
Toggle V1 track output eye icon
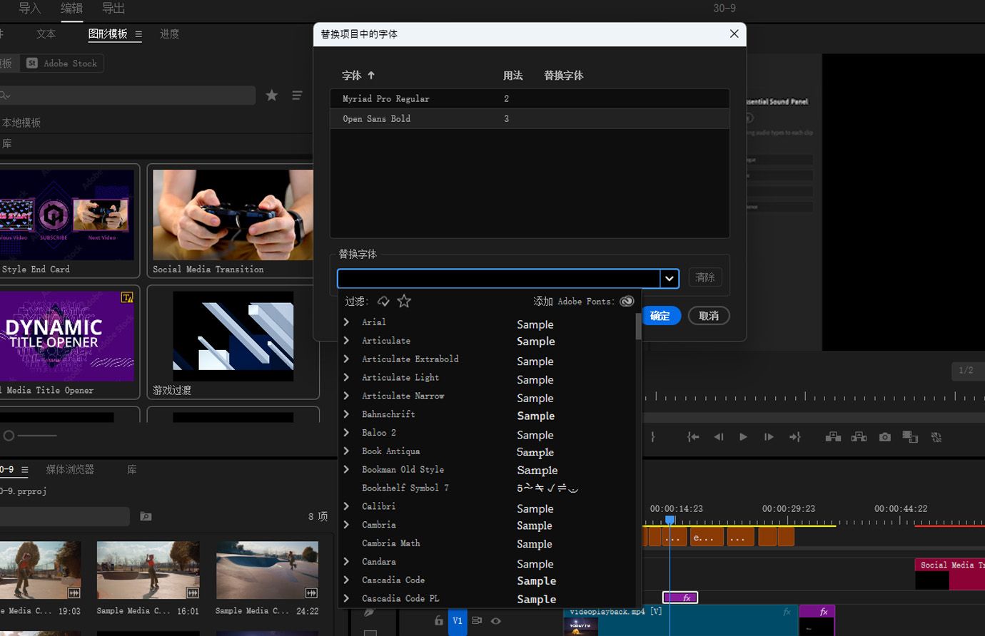pos(495,621)
